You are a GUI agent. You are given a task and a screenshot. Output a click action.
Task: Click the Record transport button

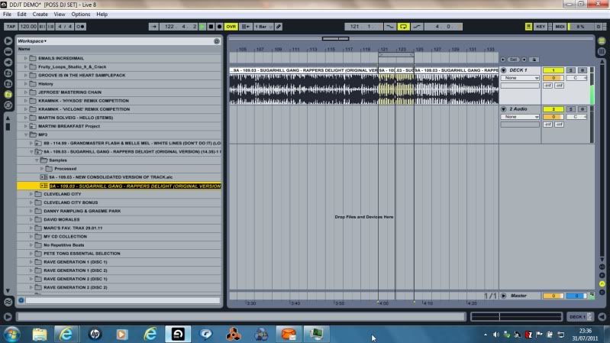tap(218, 26)
